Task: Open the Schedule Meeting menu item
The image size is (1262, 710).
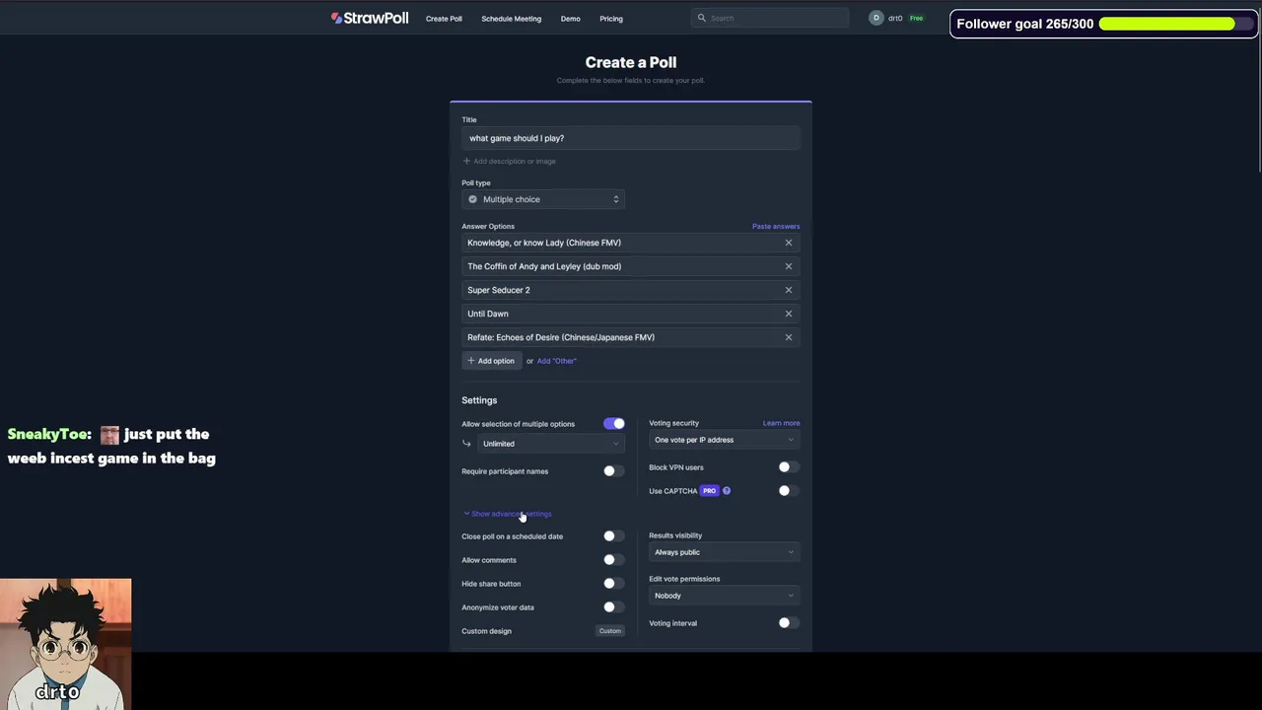Action: (x=511, y=19)
